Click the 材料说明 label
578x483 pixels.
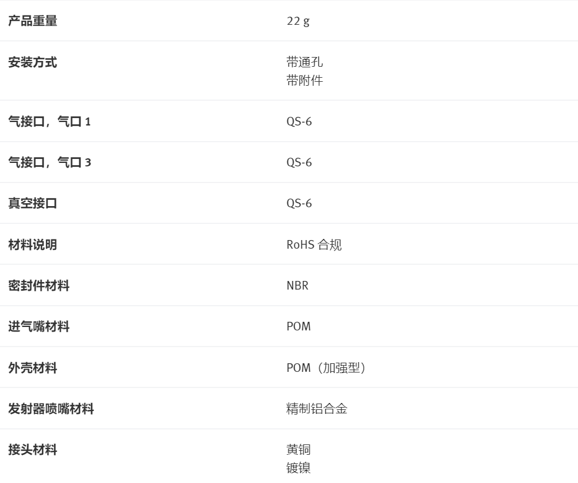click(x=33, y=245)
